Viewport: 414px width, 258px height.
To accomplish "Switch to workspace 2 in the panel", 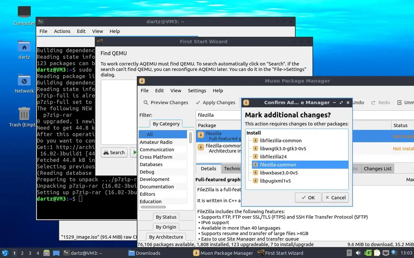I will [x=22, y=253].
